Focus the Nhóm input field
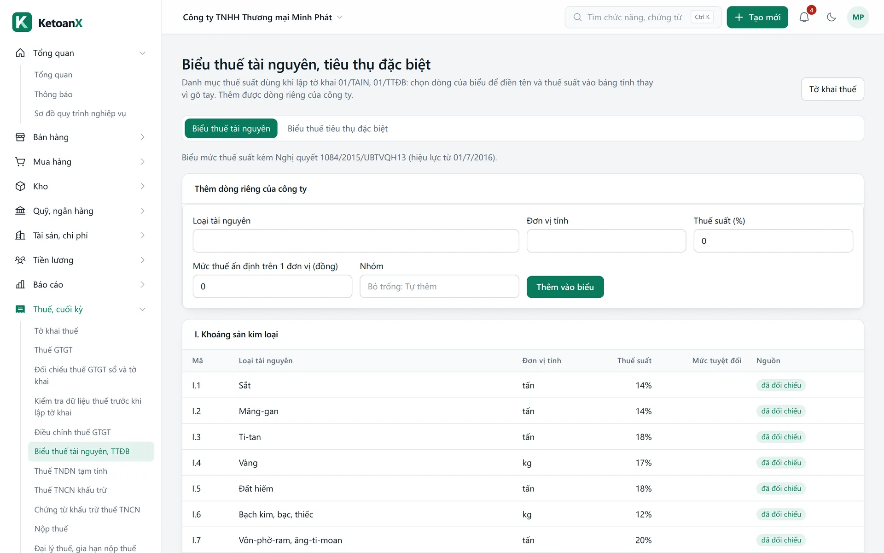Viewport: 884px width, 553px height. pos(440,287)
